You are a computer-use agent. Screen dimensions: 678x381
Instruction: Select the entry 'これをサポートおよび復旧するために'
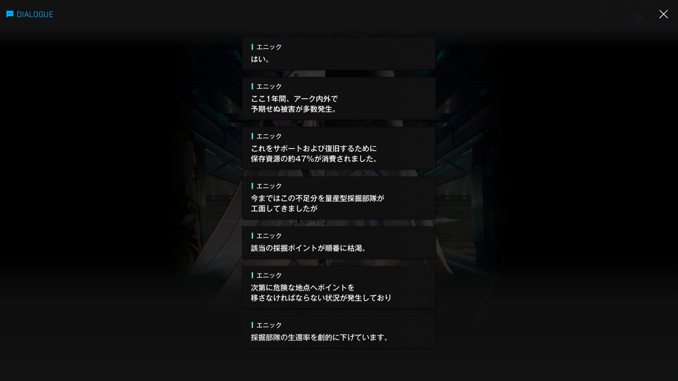point(339,149)
